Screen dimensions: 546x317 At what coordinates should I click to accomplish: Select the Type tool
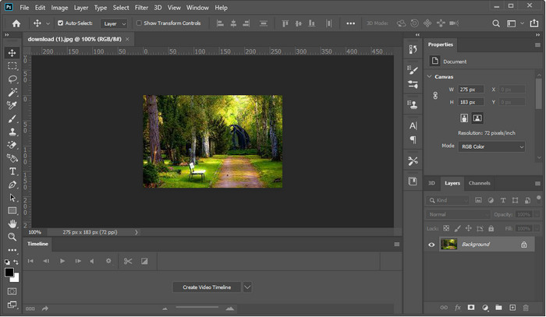pos(12,171)
